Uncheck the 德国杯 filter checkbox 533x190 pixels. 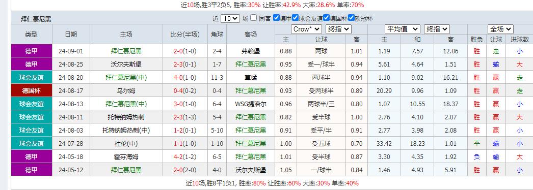tap(326, 18)
